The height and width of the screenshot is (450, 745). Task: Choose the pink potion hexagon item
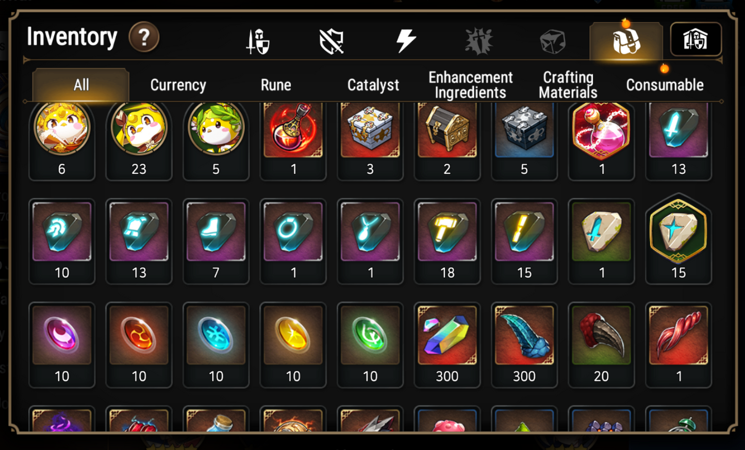(x=601, y=140)
